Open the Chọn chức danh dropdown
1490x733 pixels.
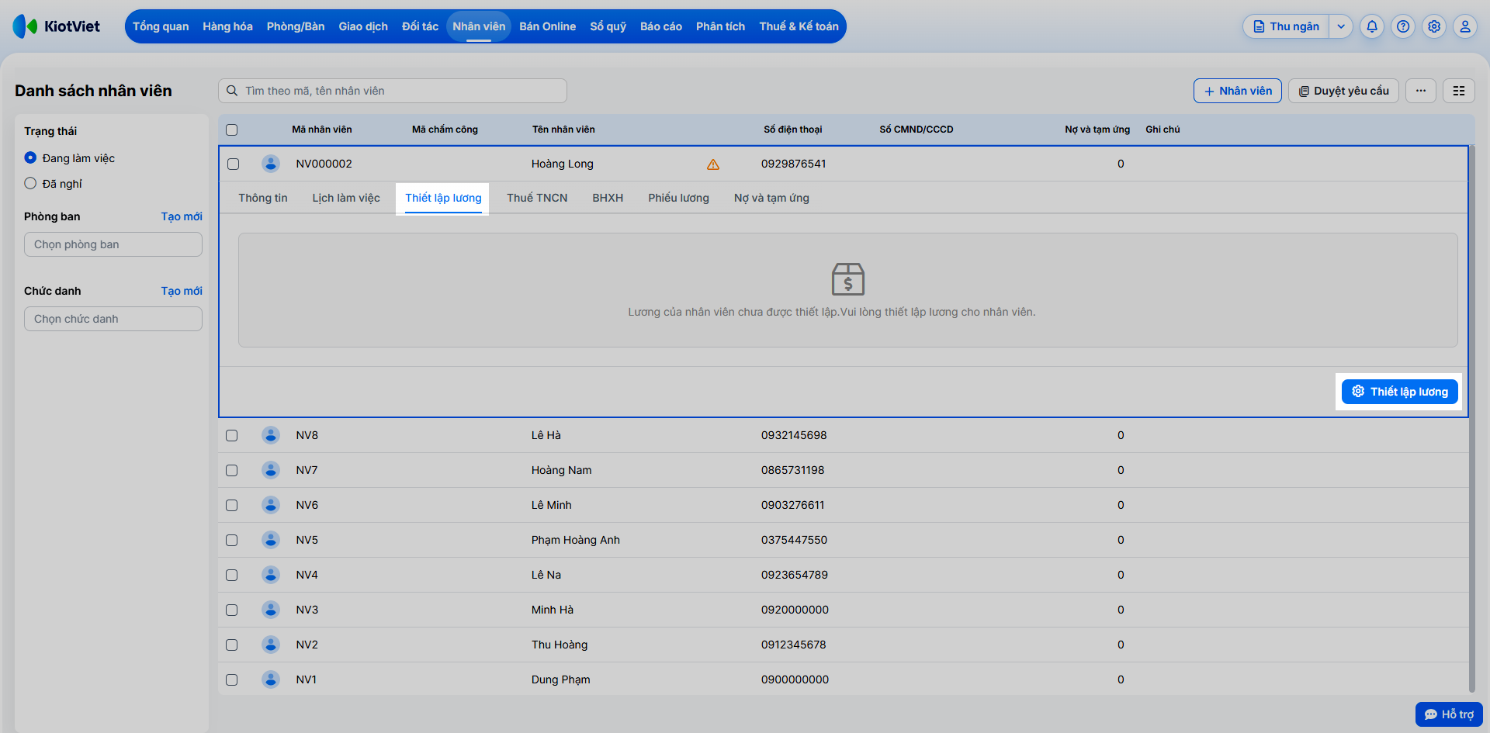[x=113, y=319]
